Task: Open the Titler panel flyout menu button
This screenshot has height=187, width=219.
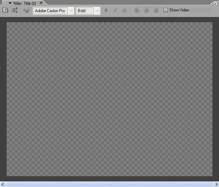Action: (216, 3)
